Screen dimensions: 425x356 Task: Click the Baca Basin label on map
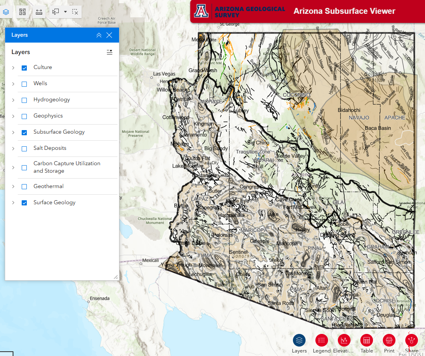(x=378, y=128)
